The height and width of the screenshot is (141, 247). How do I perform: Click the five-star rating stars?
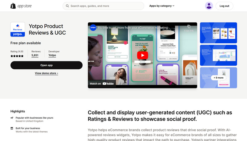[17, 56]
